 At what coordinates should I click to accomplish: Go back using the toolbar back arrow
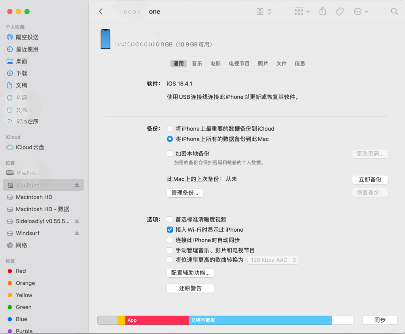101,11
